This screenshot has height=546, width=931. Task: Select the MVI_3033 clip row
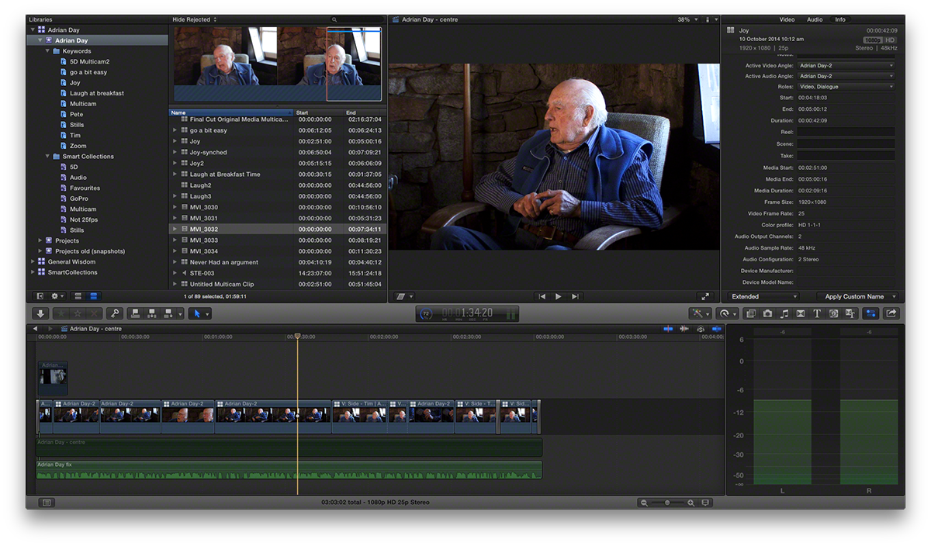278,240
